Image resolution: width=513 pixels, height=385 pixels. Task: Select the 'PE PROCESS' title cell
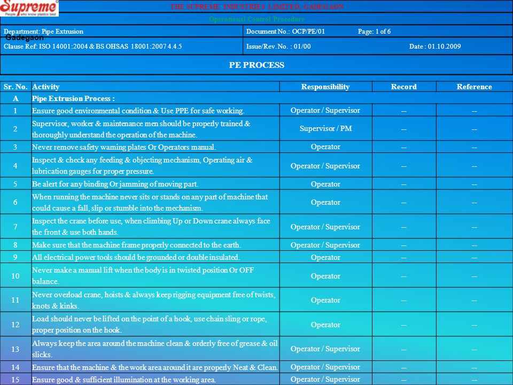256,65
